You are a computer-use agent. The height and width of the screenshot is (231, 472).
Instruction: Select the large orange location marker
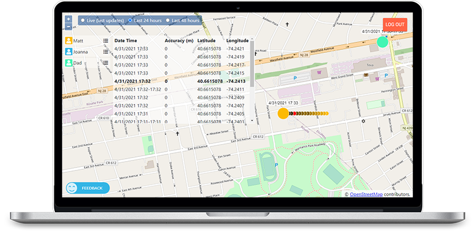283,113
